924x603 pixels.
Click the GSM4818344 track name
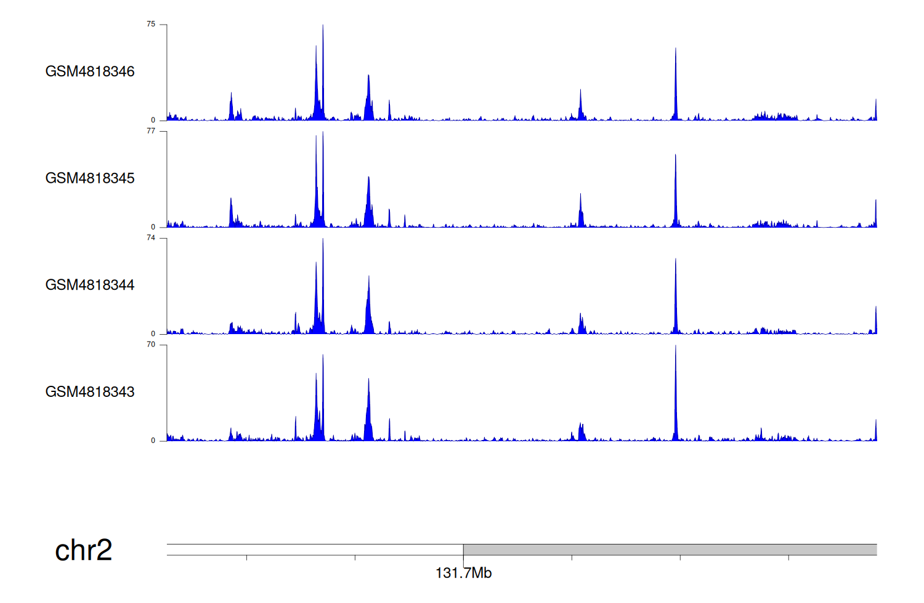coord(90,285)
